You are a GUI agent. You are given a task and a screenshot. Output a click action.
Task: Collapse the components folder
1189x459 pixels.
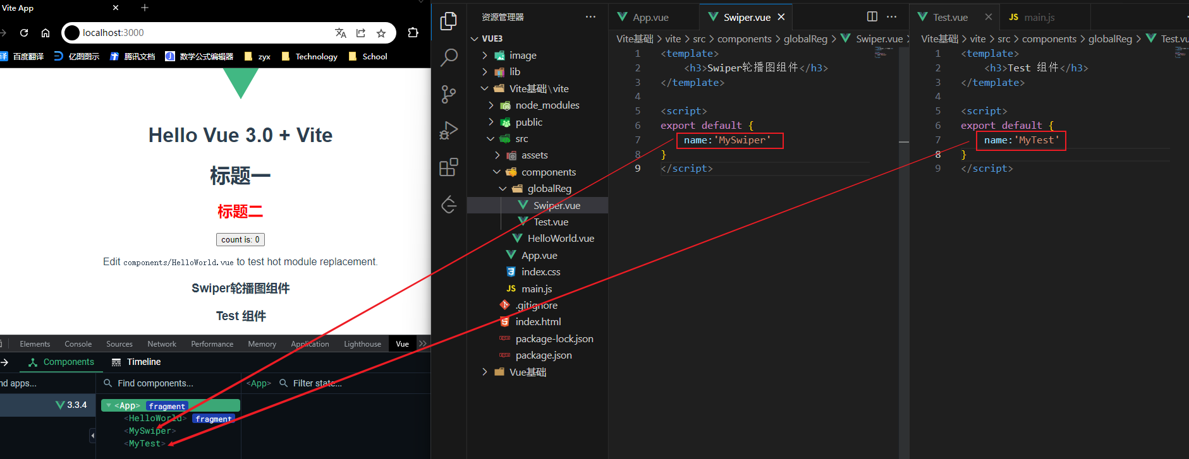pos(497,172)
